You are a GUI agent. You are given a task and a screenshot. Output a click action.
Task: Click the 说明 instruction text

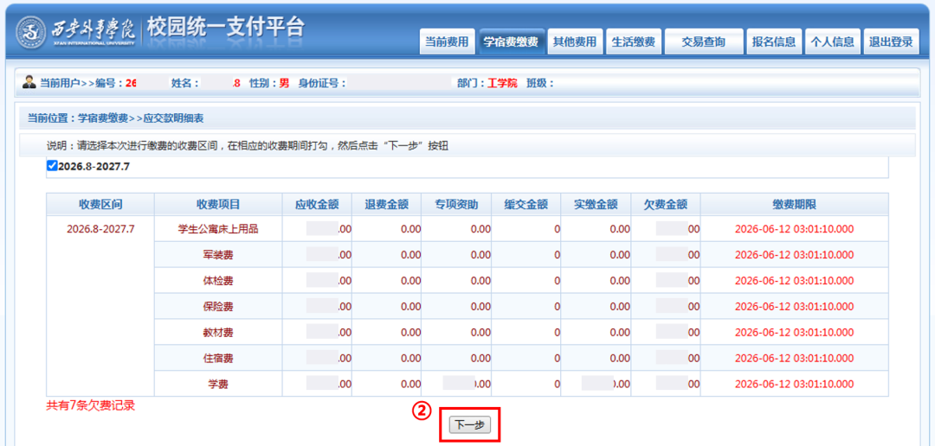click(248, 146)
